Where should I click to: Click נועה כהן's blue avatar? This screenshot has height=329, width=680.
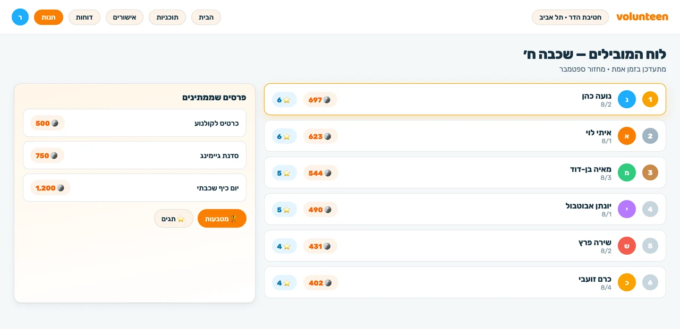pyautogui.click(x=627, y=99)
